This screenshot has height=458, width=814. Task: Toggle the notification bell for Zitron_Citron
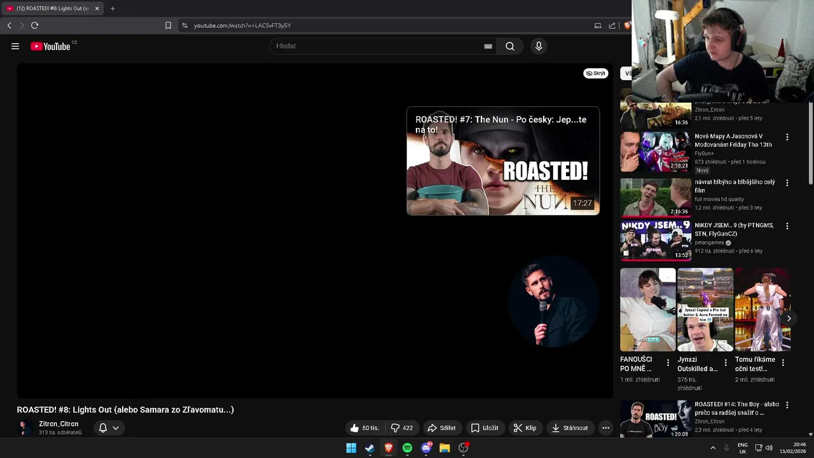pos(103,428)
